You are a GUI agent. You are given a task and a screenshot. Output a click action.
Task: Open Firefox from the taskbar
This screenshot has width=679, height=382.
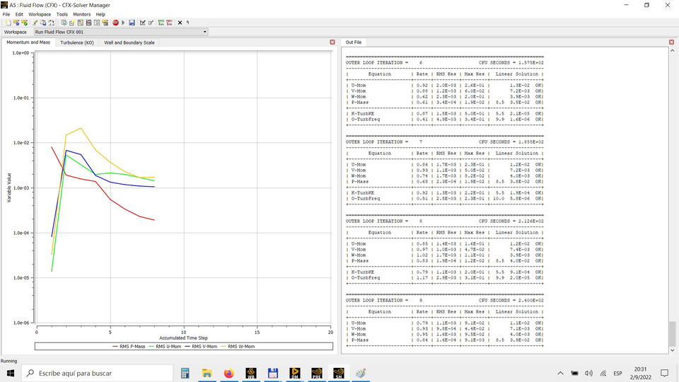pyautogui.click(x=228, y=373)
